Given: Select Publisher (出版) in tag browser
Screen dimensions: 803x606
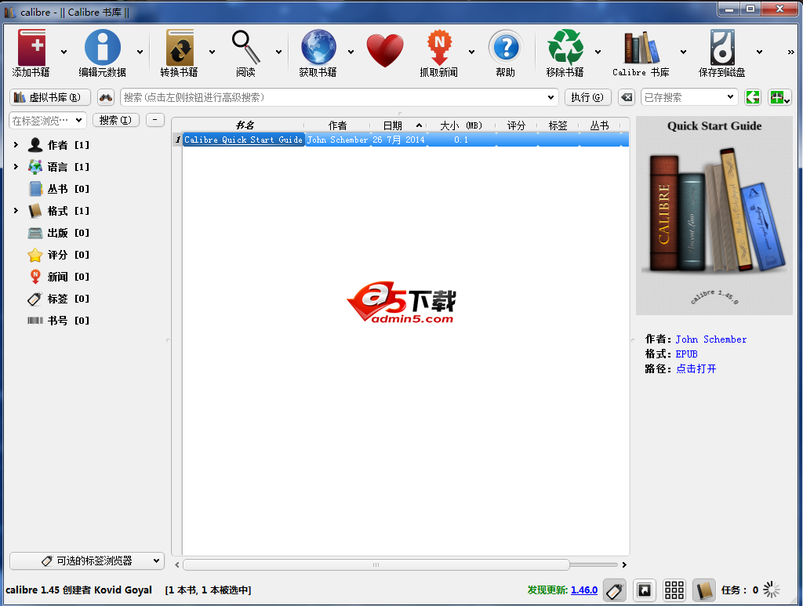Looking at the screenshot, I should 58,233.
